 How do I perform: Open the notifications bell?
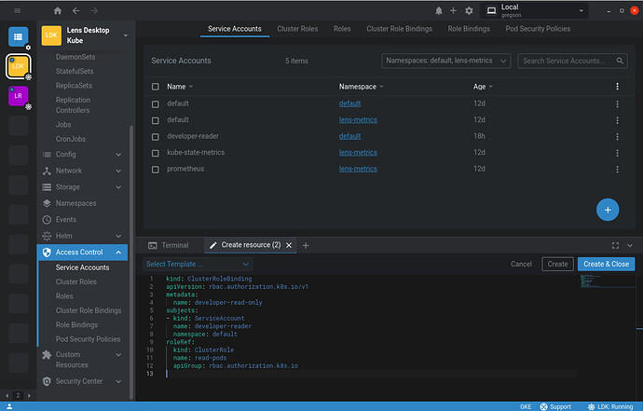[x=439, y=11]
